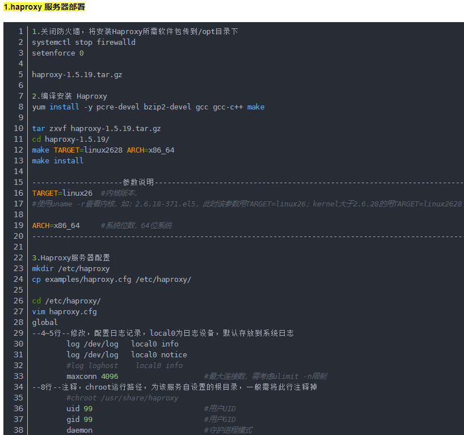Image resolution: width=464 pixels, height=435 pixels.
Task: Click 'maxconn 4096' setting
Action: (x=92, y=377)
